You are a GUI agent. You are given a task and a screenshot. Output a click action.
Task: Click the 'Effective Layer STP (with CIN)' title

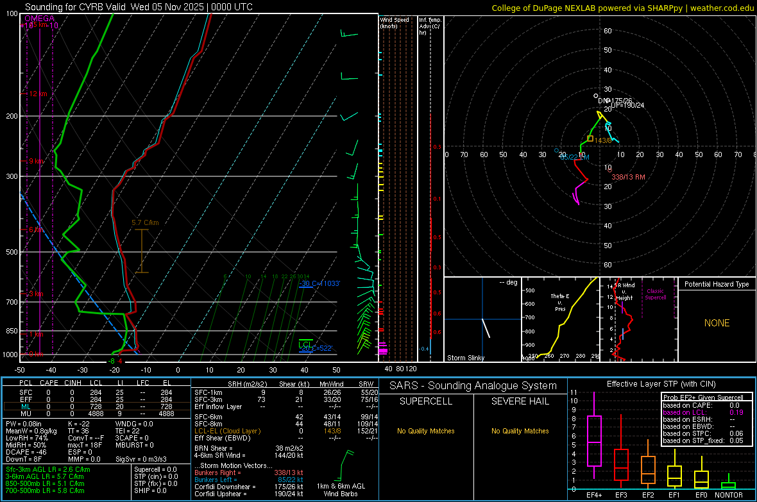(661, 384)
